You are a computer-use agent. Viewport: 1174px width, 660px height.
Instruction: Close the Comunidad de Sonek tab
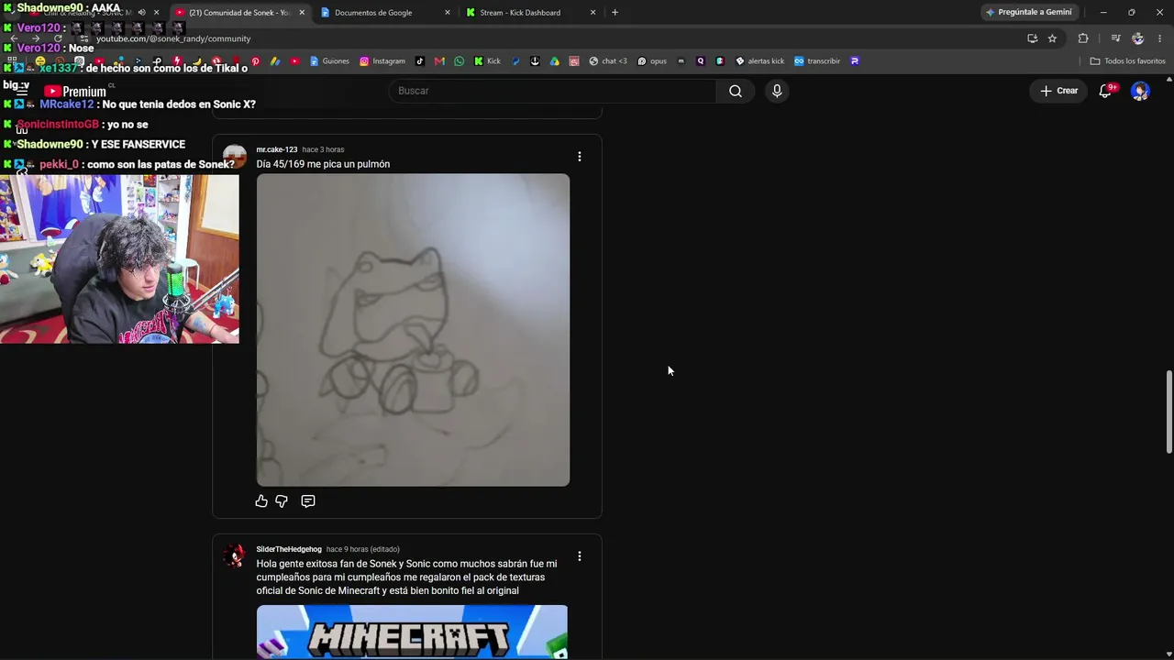[x=302, y=13]
